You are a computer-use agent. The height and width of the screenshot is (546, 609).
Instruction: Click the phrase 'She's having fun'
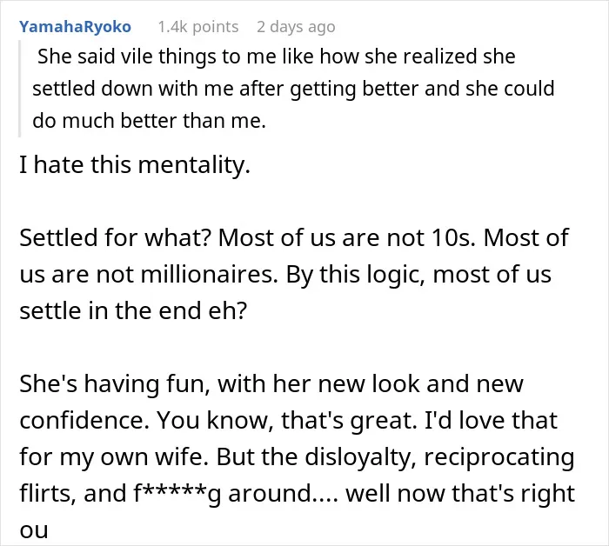coord(112,383)
